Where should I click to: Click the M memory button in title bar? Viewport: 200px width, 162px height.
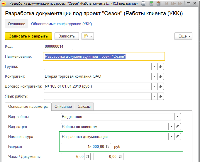[167, 4]
